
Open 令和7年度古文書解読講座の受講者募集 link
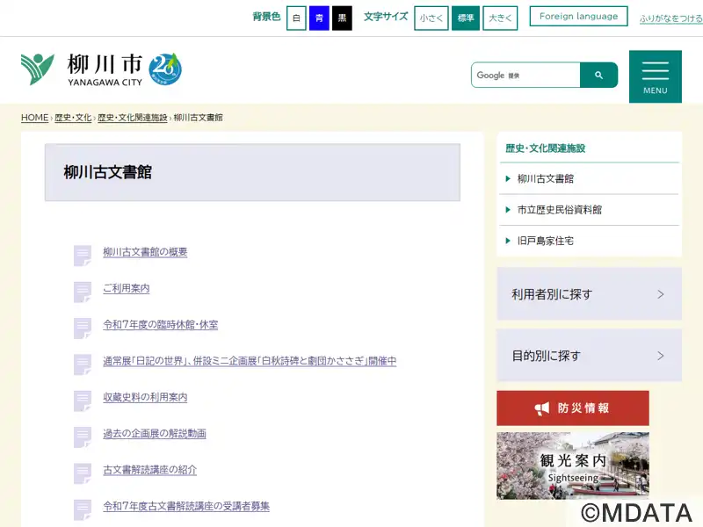click(x=186, y=506)
